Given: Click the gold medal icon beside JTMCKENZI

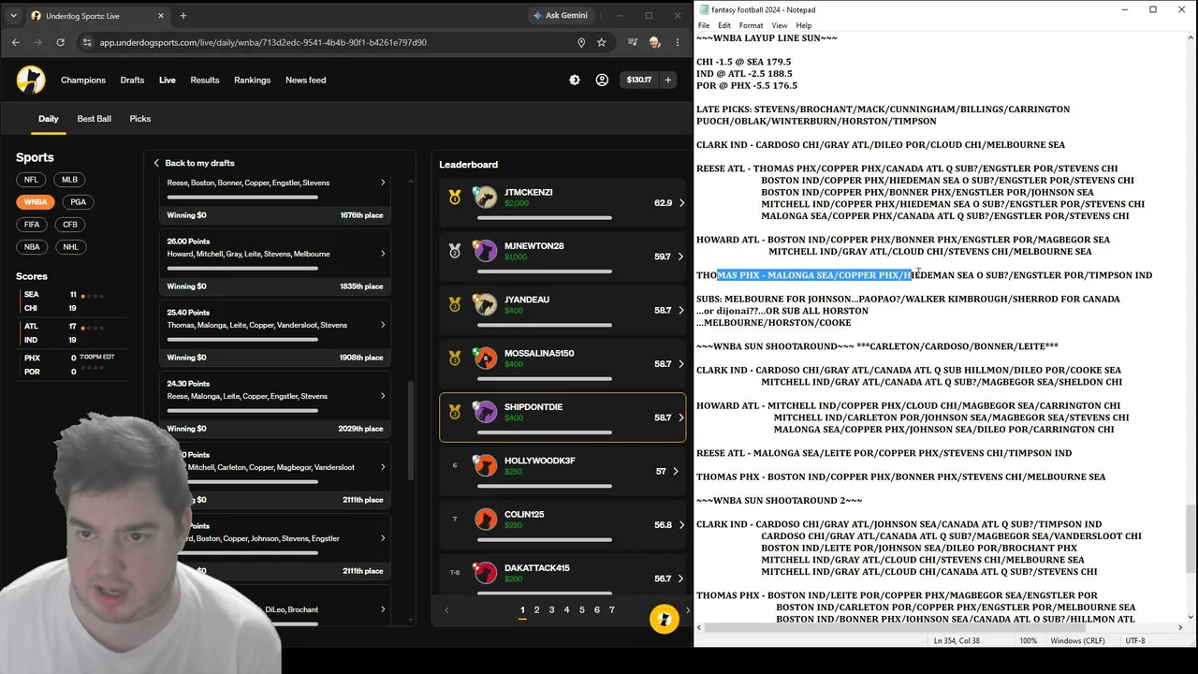Looking at the screenshot, I should click(455, 198).
